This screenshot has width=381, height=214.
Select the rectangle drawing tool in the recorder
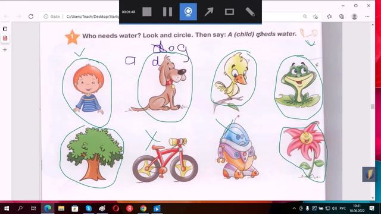229,12
